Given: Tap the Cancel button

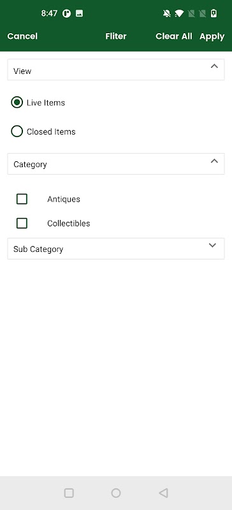Looking at the screenshot, I should point(22,36).
